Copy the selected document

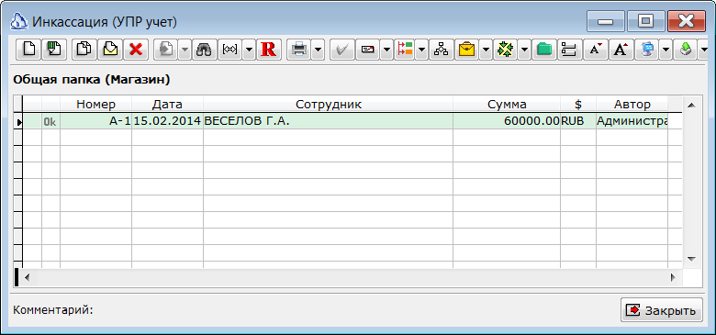pos(84,50)
